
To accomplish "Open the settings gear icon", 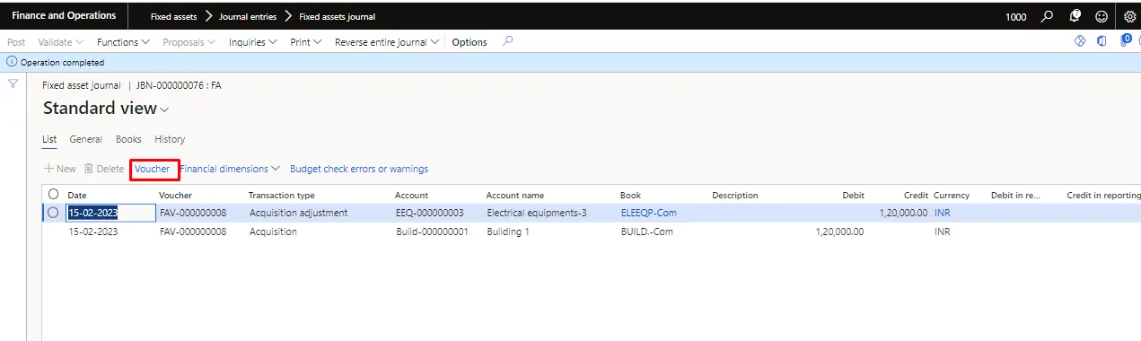I will tap(1130, 16).
